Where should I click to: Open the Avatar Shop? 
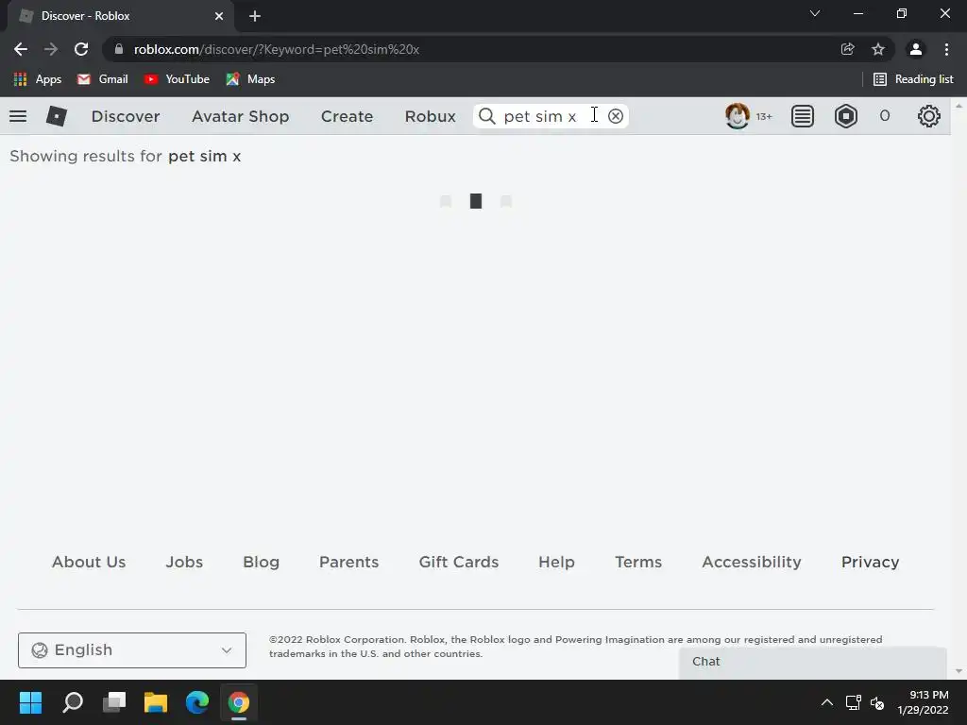[x=241, y=116]
